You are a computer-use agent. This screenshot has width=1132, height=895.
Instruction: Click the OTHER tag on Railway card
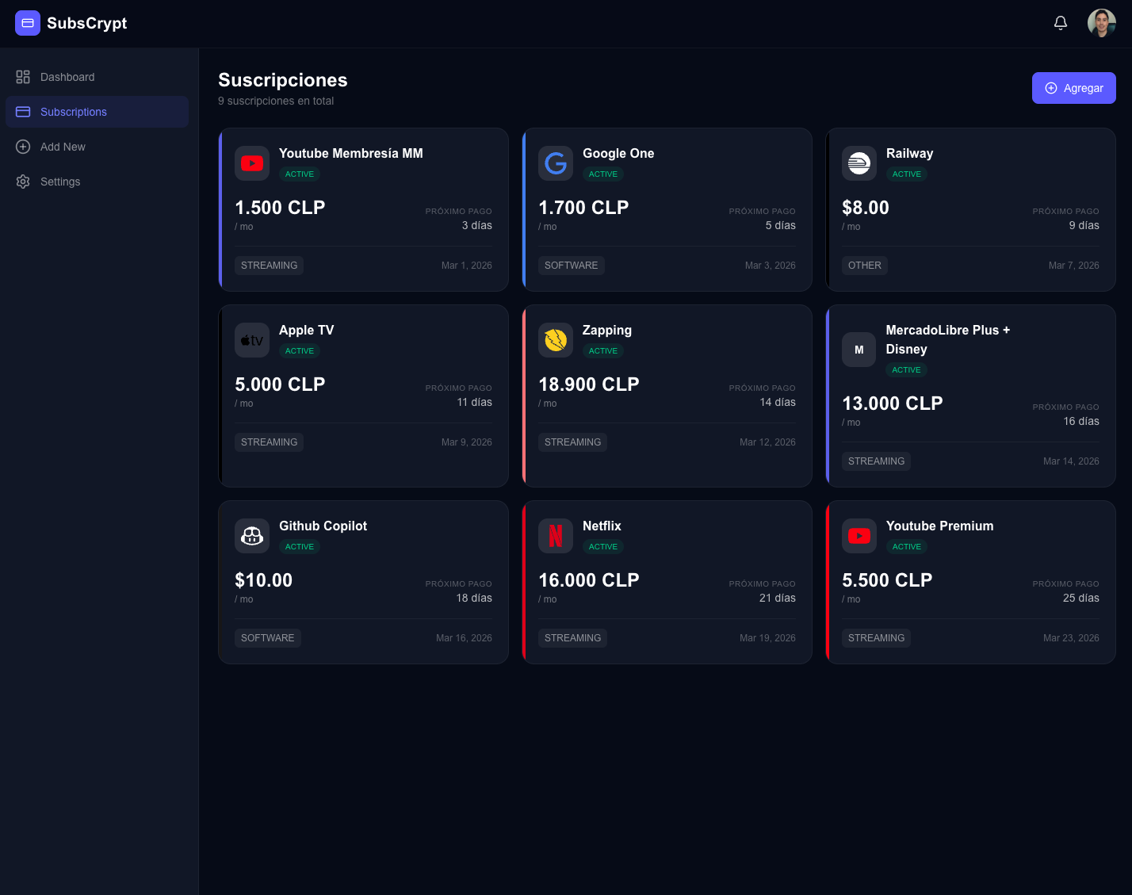click(864, 266)
